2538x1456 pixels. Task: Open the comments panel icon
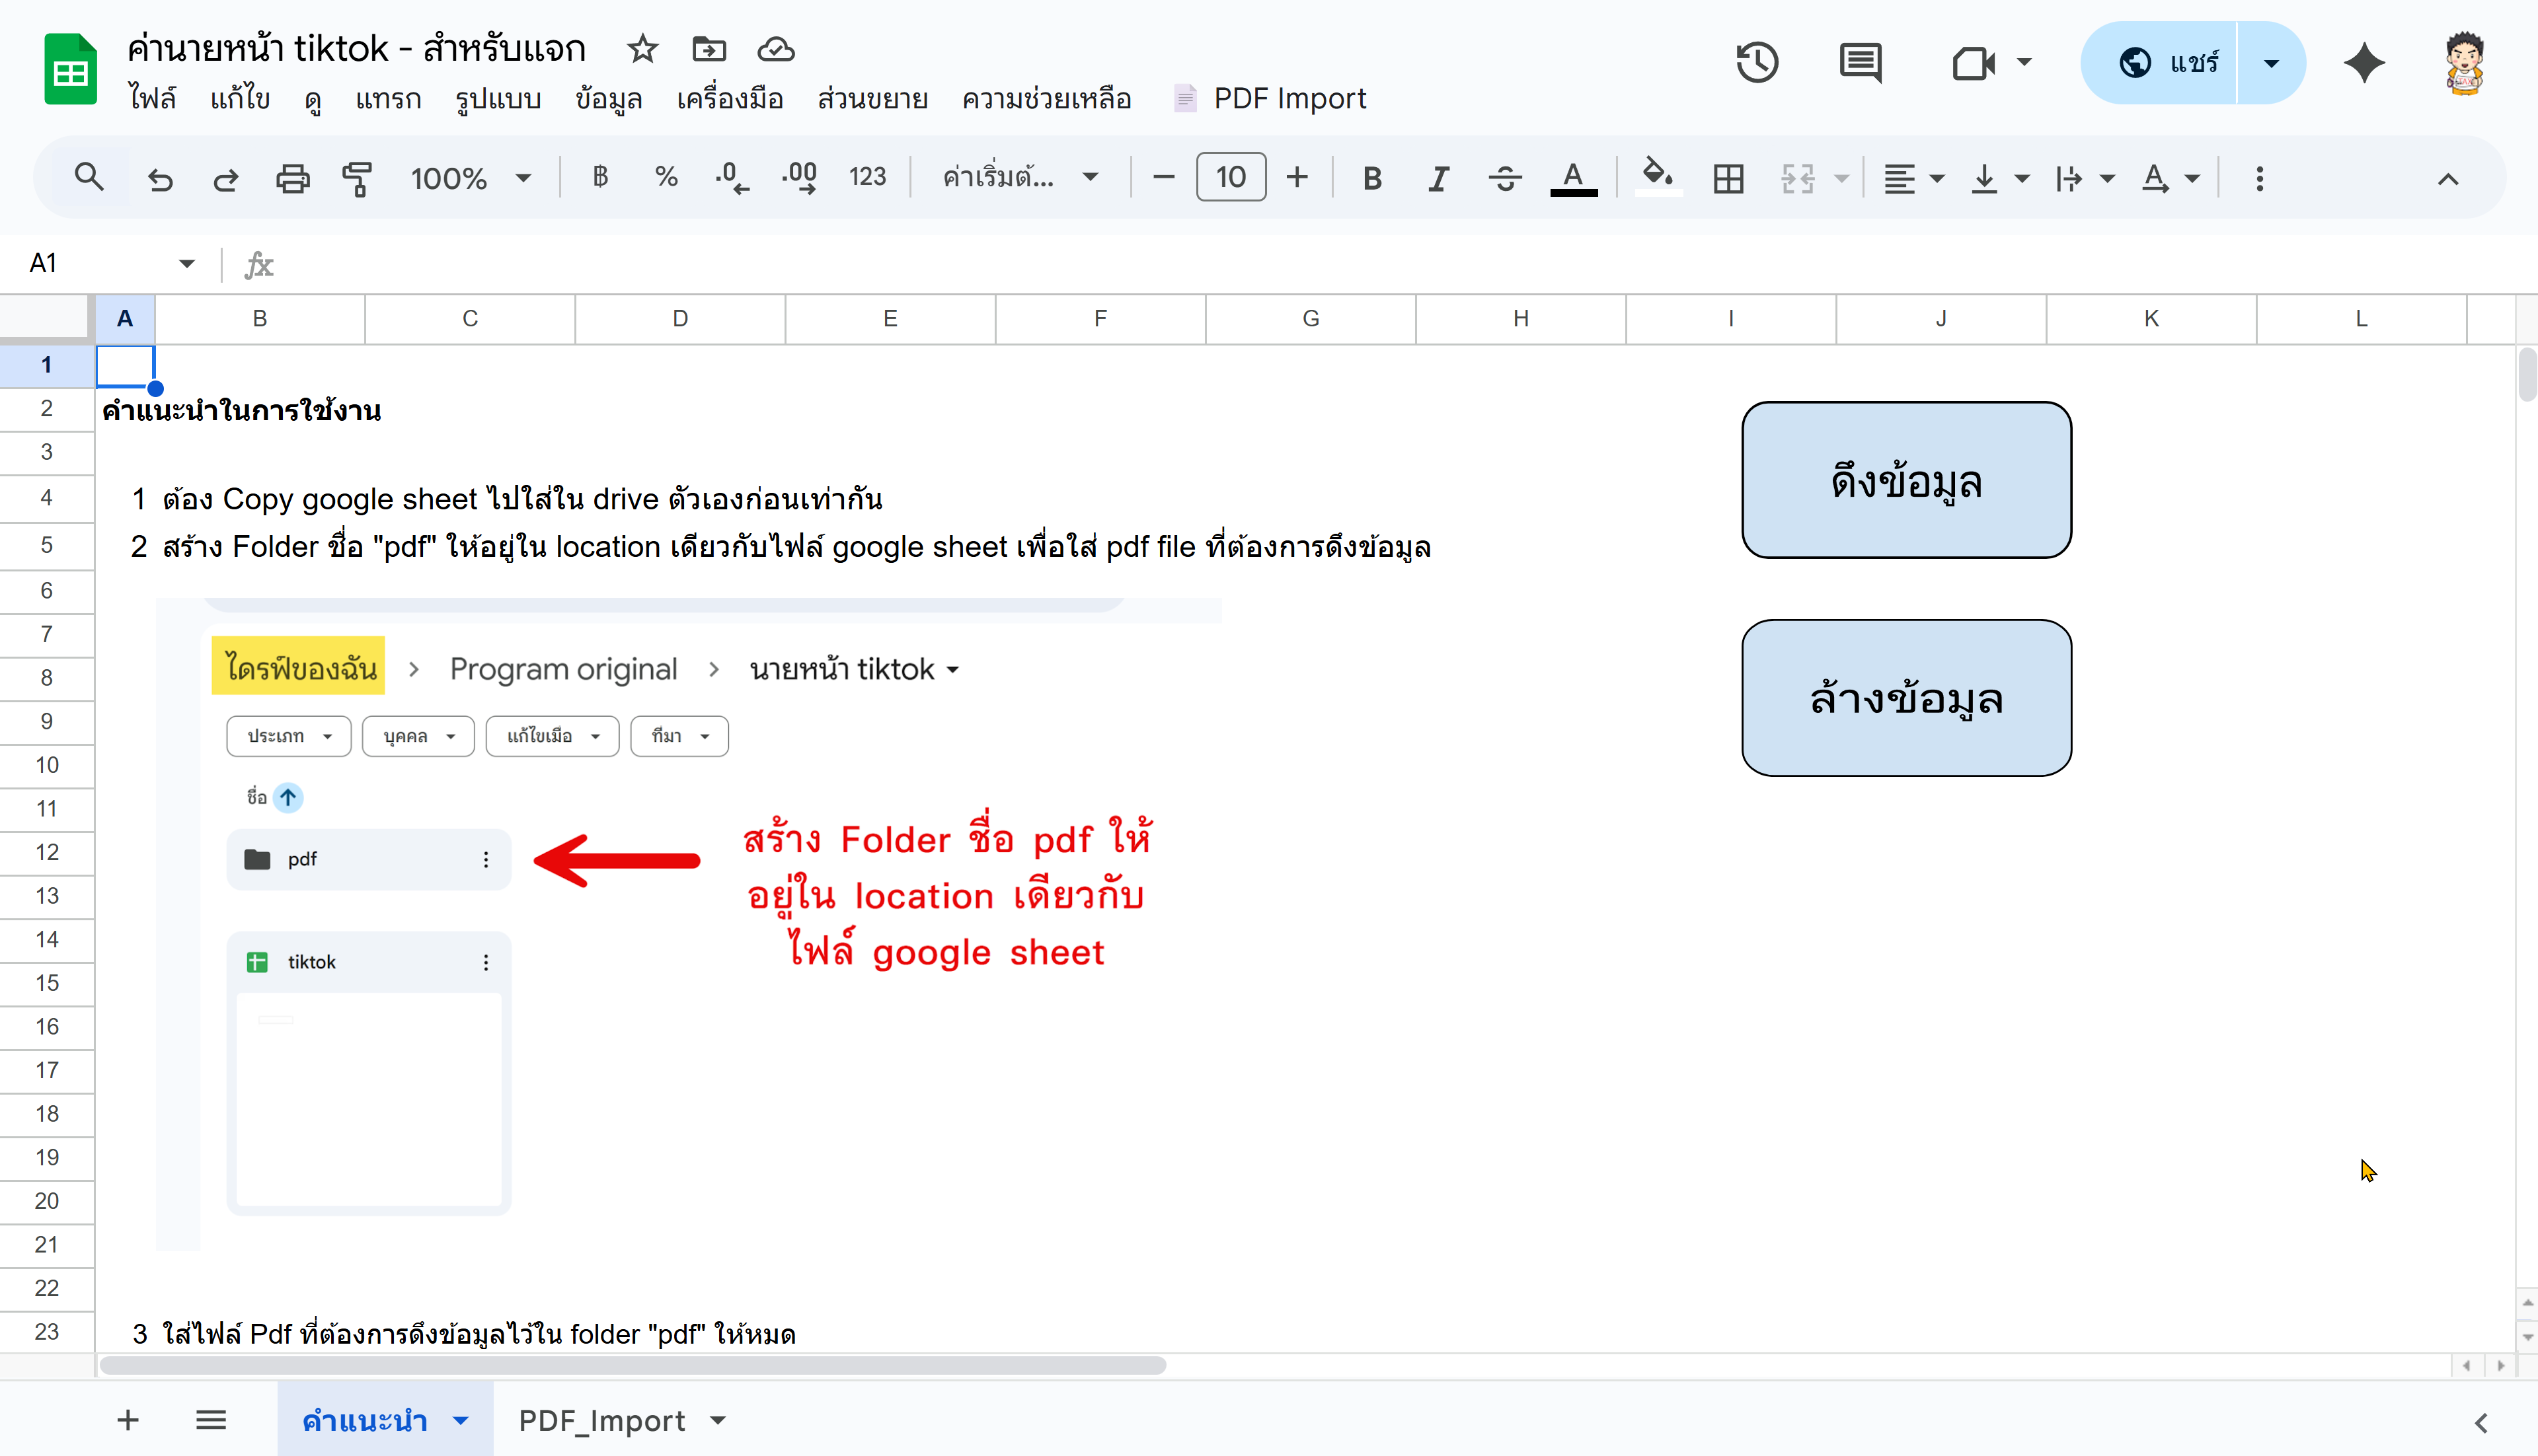(1860, 63)
